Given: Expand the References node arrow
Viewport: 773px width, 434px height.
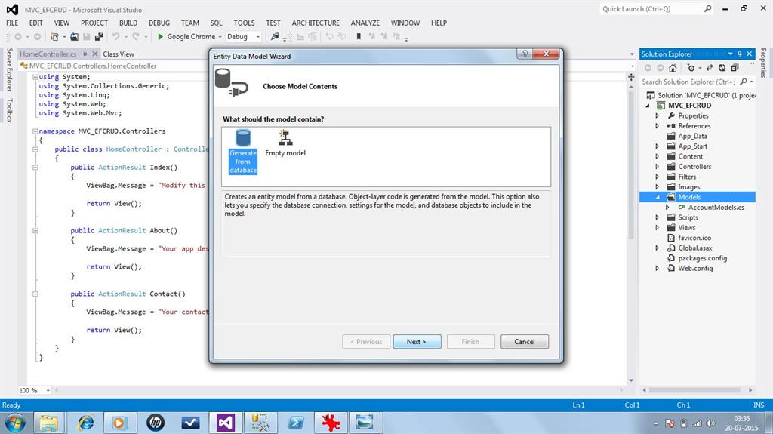Looking at the screenshot, I should (x=658, y=126).
